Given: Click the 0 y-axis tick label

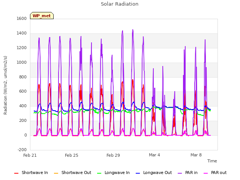Looking at the screenshot, I should coord(25,135).
